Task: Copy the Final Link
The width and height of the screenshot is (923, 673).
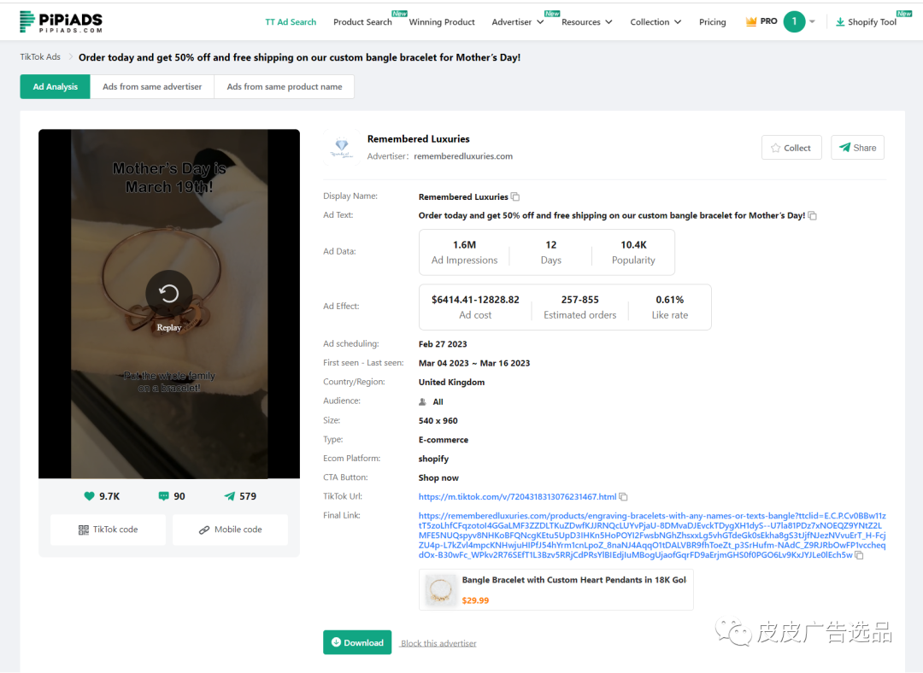Action: point(859,555)
